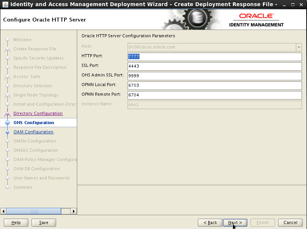This screenshot has width=307, height=229.
Task: Click the Welcome step text
Action: (x=22, y=40)
